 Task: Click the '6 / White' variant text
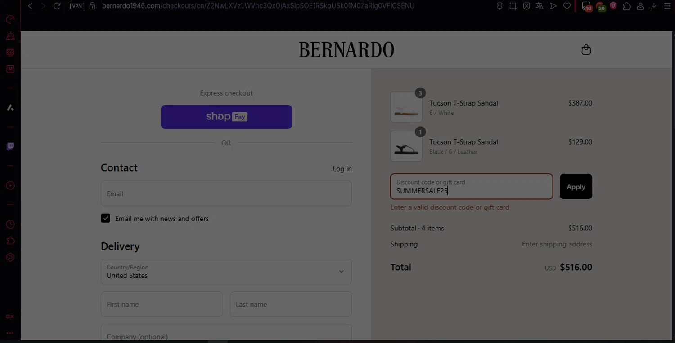(441, 113)
